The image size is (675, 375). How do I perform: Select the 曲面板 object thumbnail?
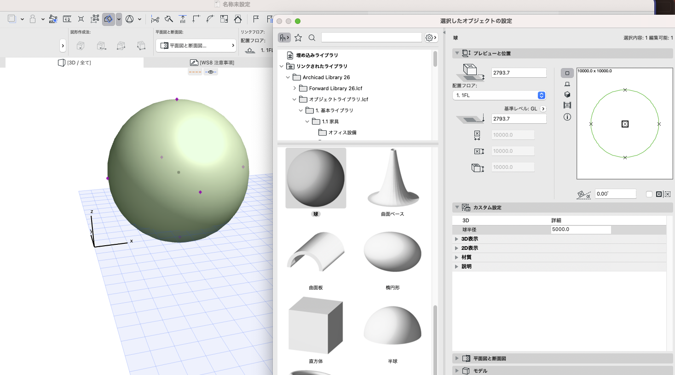[316, 251]
